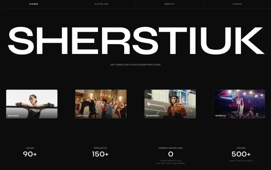Click the '500+' hours statistic

point(241,154)
